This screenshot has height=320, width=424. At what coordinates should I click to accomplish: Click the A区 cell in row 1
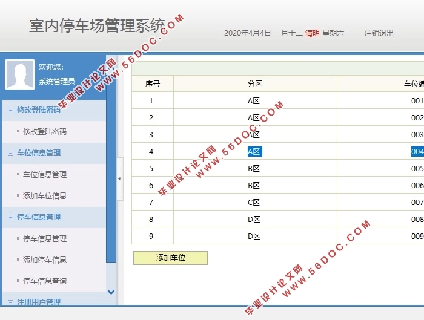tap(254, 101)
